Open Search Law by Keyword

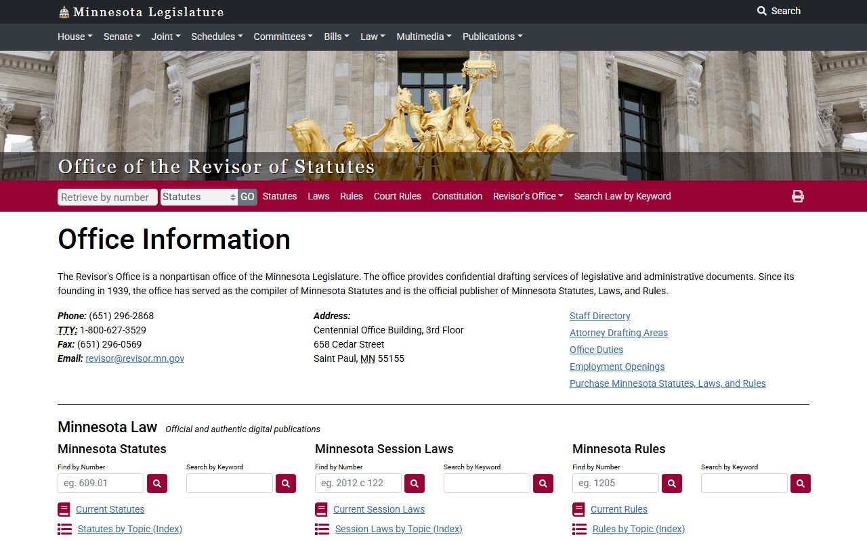[x=622, y=196]
